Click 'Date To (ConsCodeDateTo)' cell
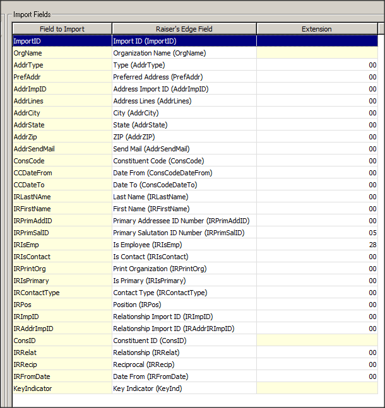 184,185
